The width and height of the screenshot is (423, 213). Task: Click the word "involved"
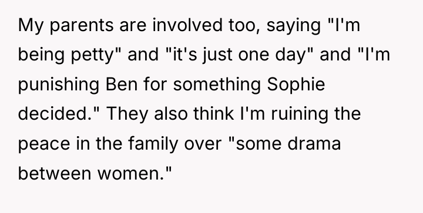187,25
